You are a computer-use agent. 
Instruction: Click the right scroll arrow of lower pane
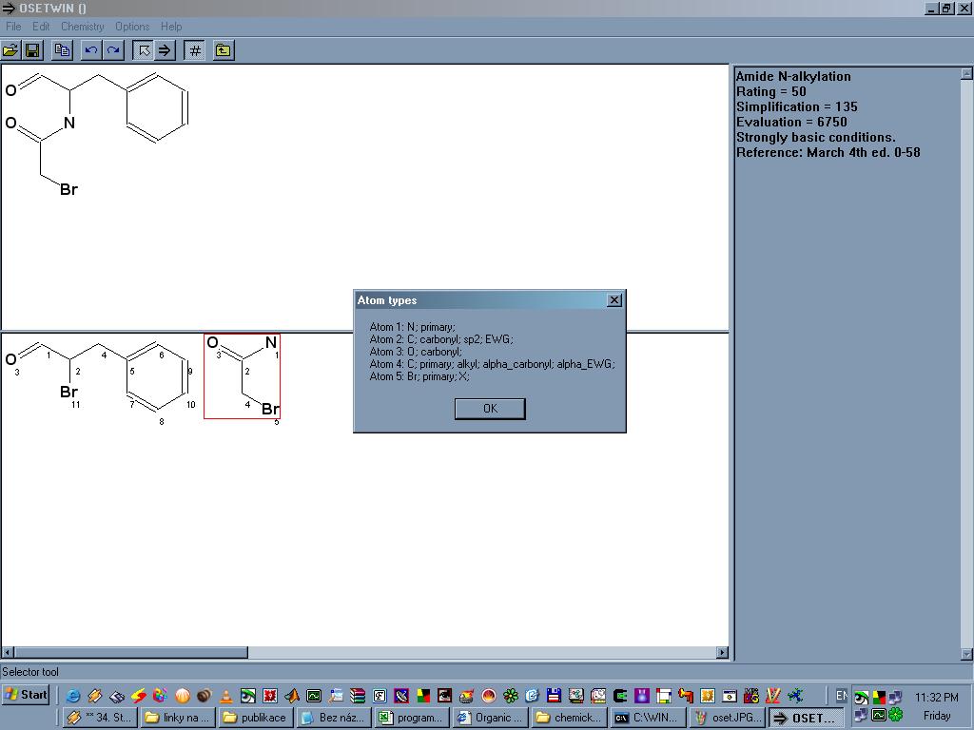pos(722,652)
